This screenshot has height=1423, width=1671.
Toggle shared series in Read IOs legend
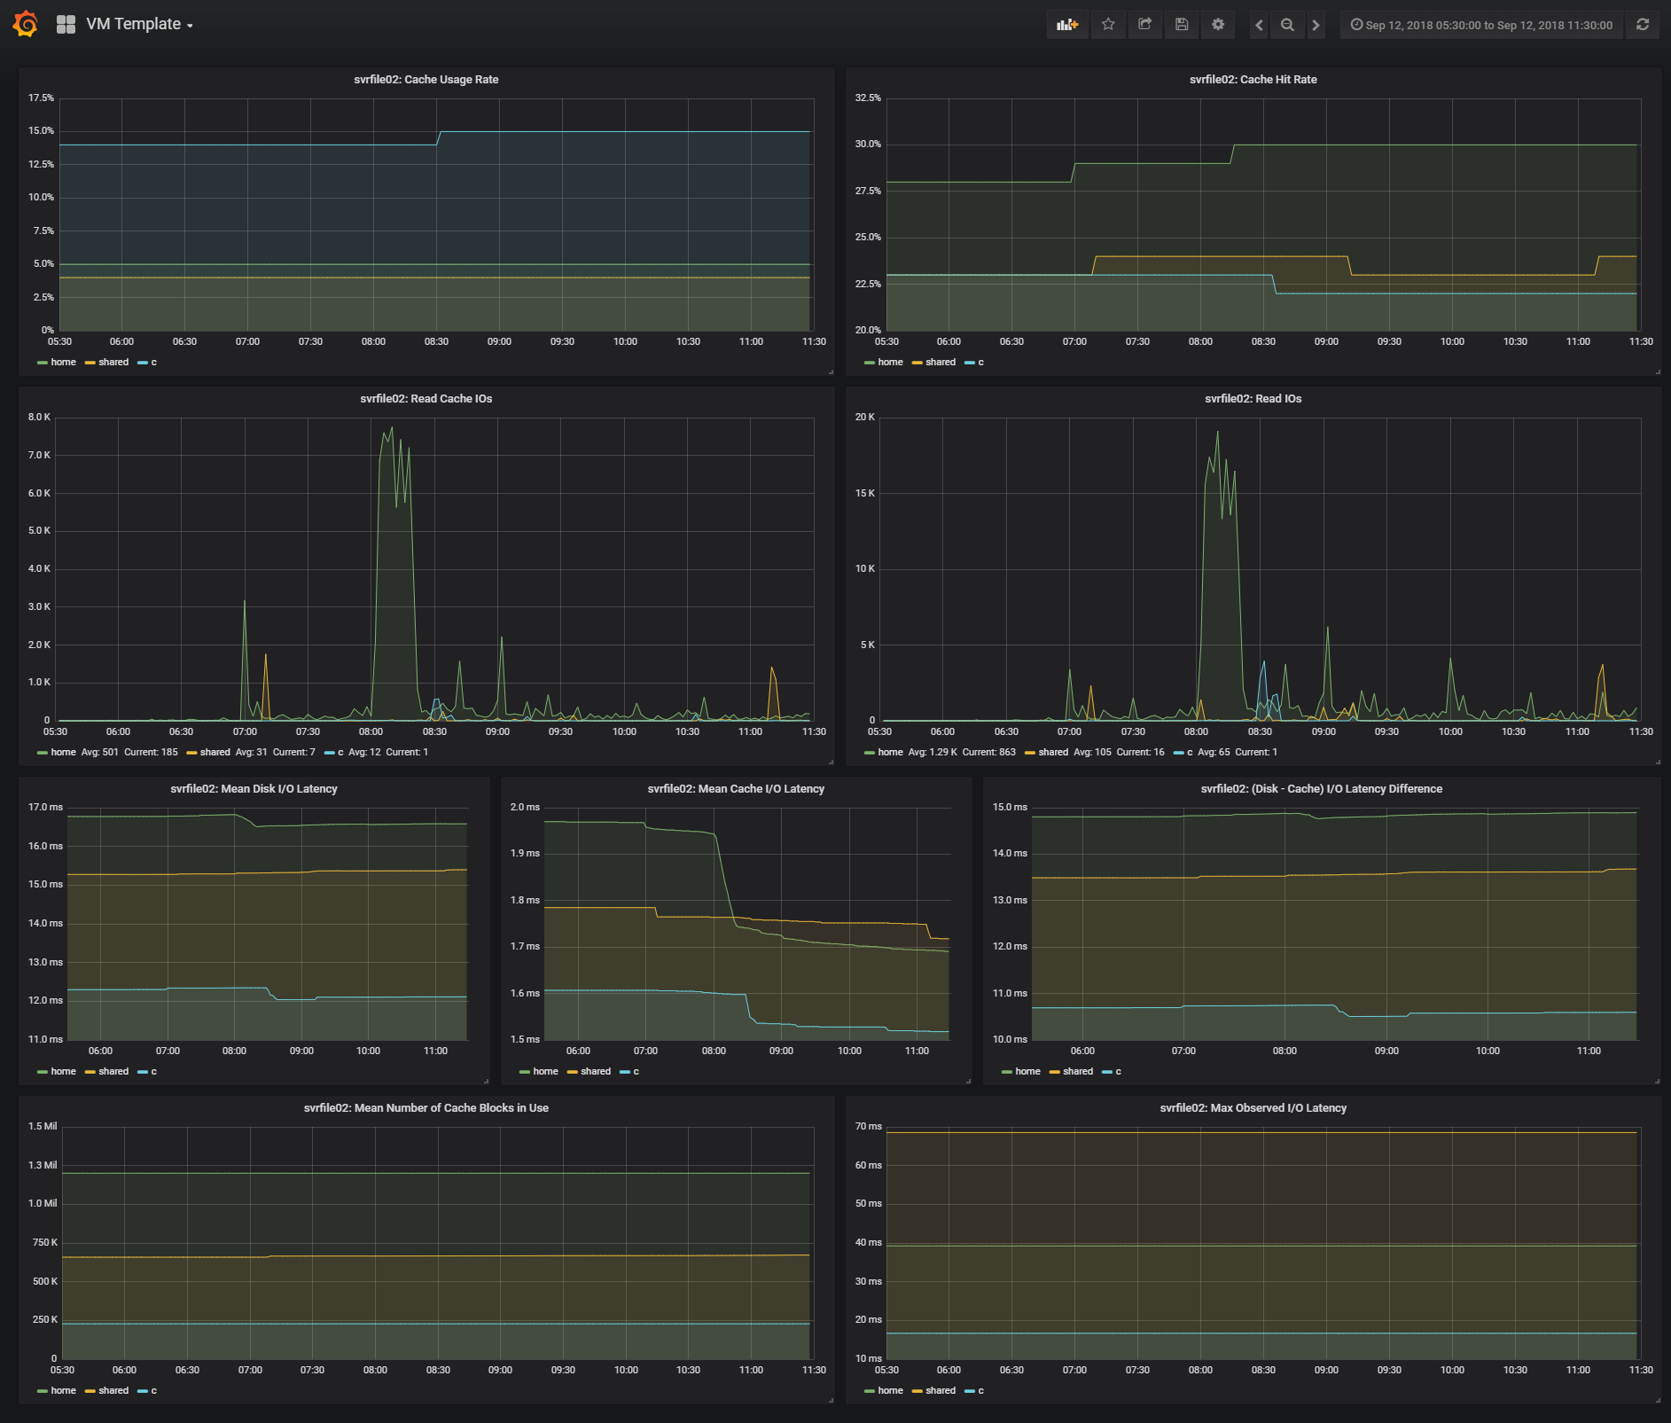click(1053, 753)
